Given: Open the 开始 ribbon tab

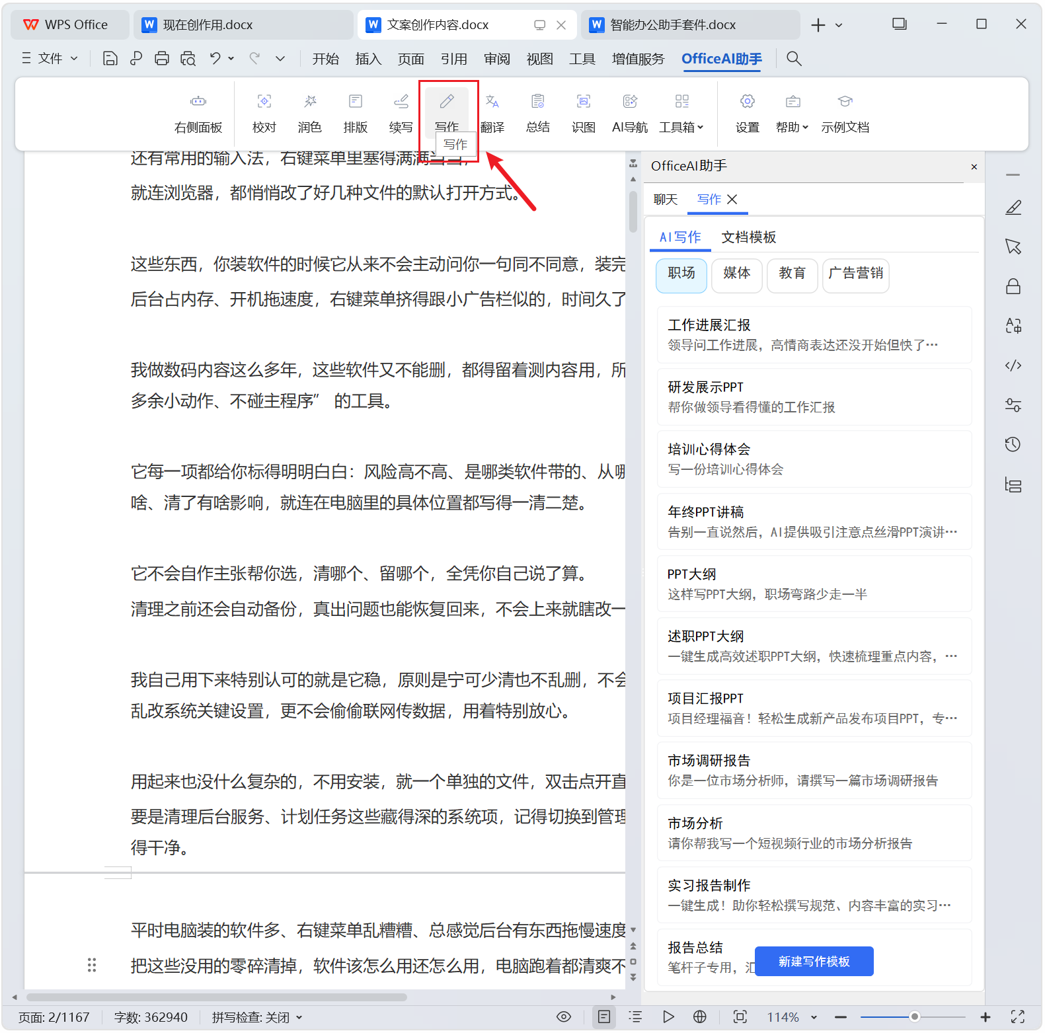Looking at the screenshot, I should click(x=325, y=59).
